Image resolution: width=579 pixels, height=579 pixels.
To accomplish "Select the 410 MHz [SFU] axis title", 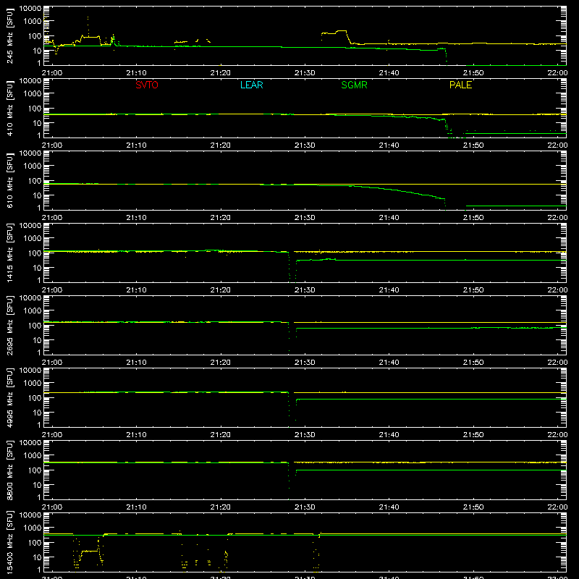I will click(x=10, y=108).
